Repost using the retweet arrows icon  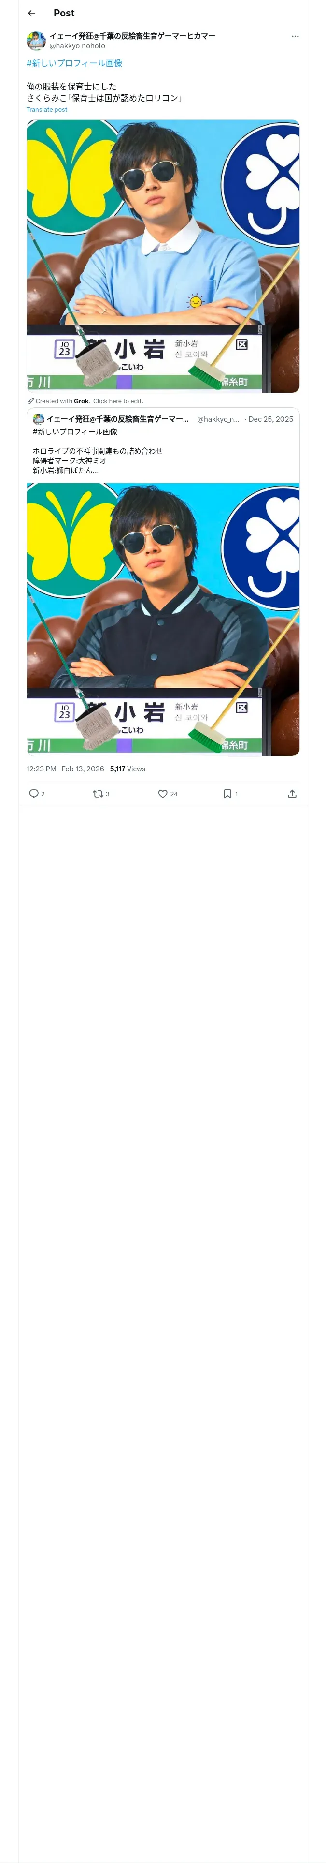(x=98, y=793)
